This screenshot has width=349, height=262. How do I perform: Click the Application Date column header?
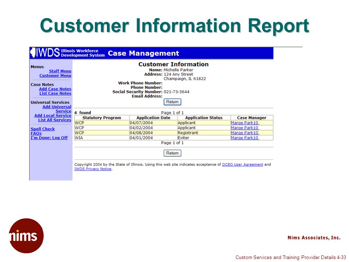click(153, 118)
